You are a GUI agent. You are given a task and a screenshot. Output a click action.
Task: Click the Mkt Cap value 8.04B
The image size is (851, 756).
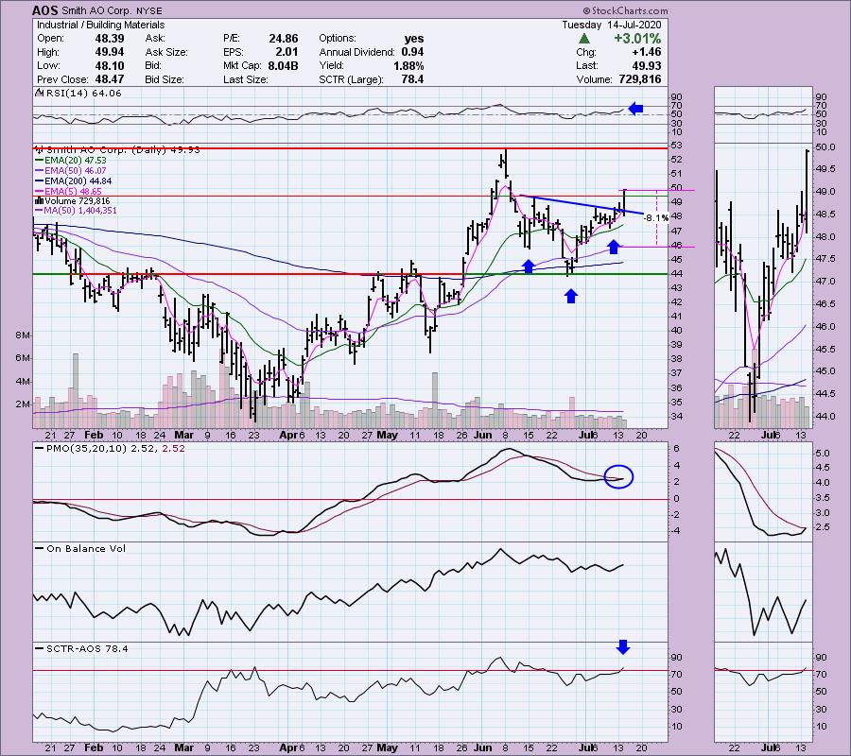(283, 65)
